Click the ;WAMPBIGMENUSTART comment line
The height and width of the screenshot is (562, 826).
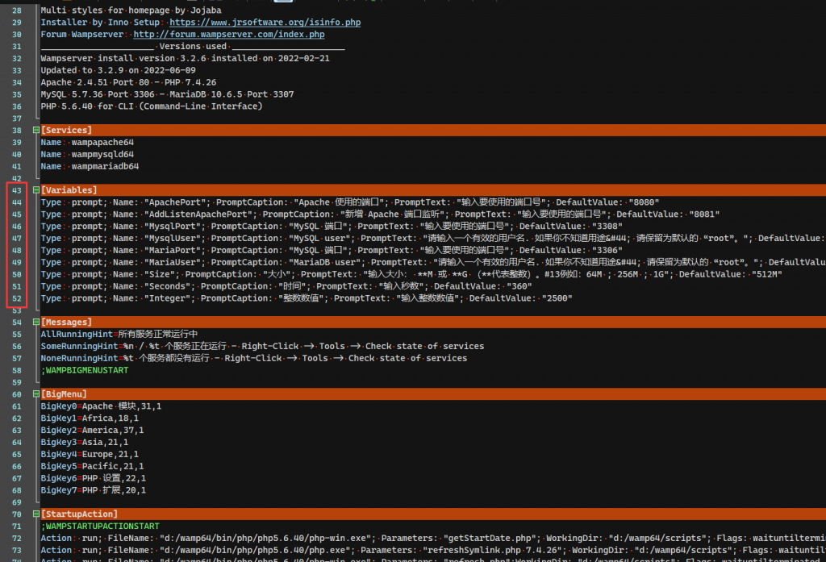click(84, 370)
